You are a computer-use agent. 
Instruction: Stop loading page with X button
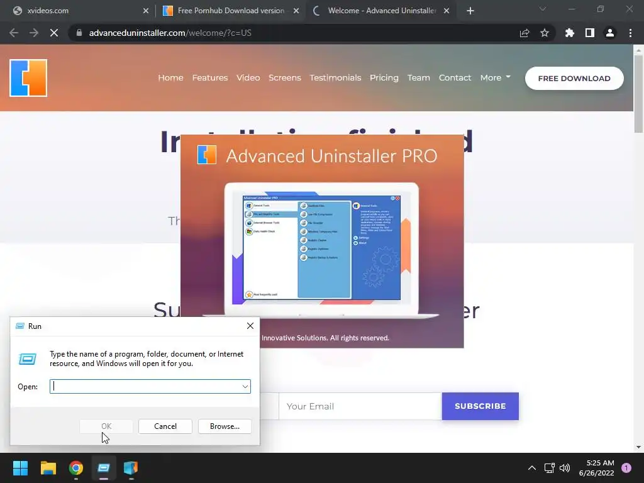point(54,33)
